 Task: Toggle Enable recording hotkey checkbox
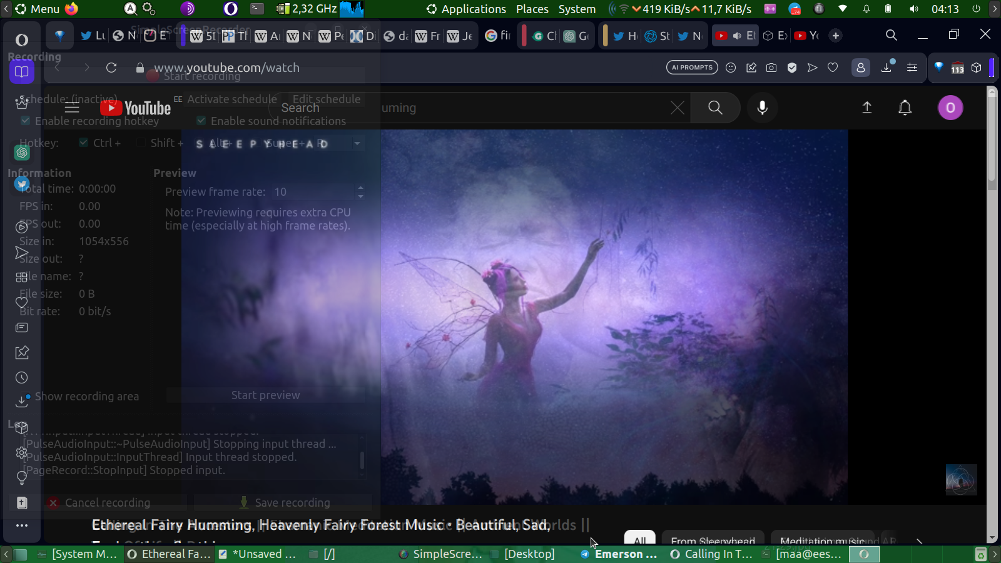point(26,121)
